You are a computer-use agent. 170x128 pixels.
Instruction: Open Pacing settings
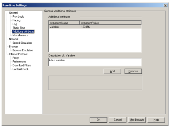coord(16,20)
